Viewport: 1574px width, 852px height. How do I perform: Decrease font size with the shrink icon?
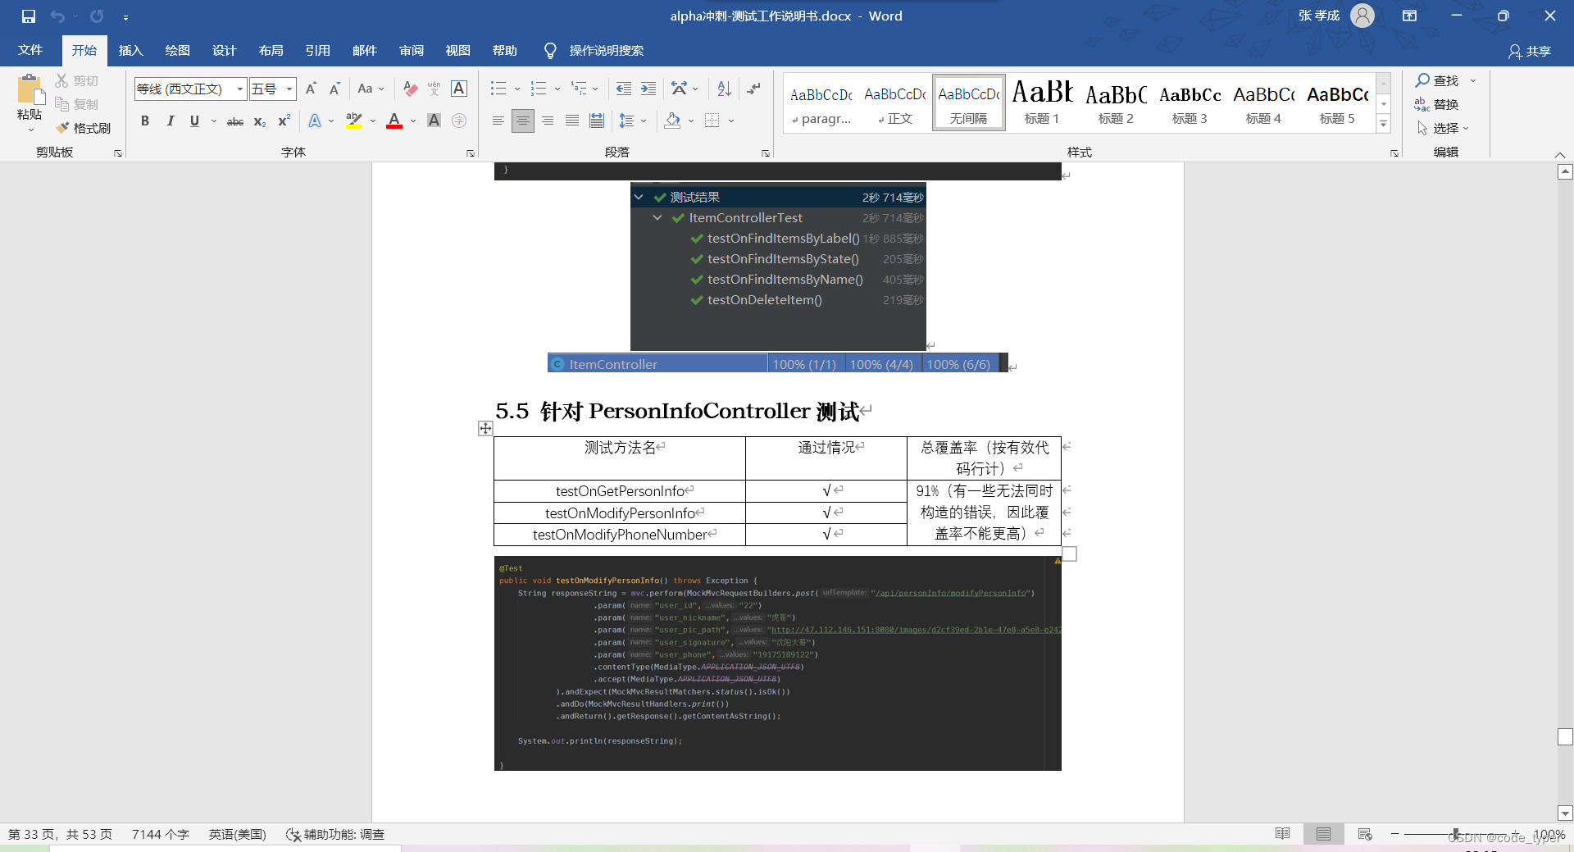(334, 89)
